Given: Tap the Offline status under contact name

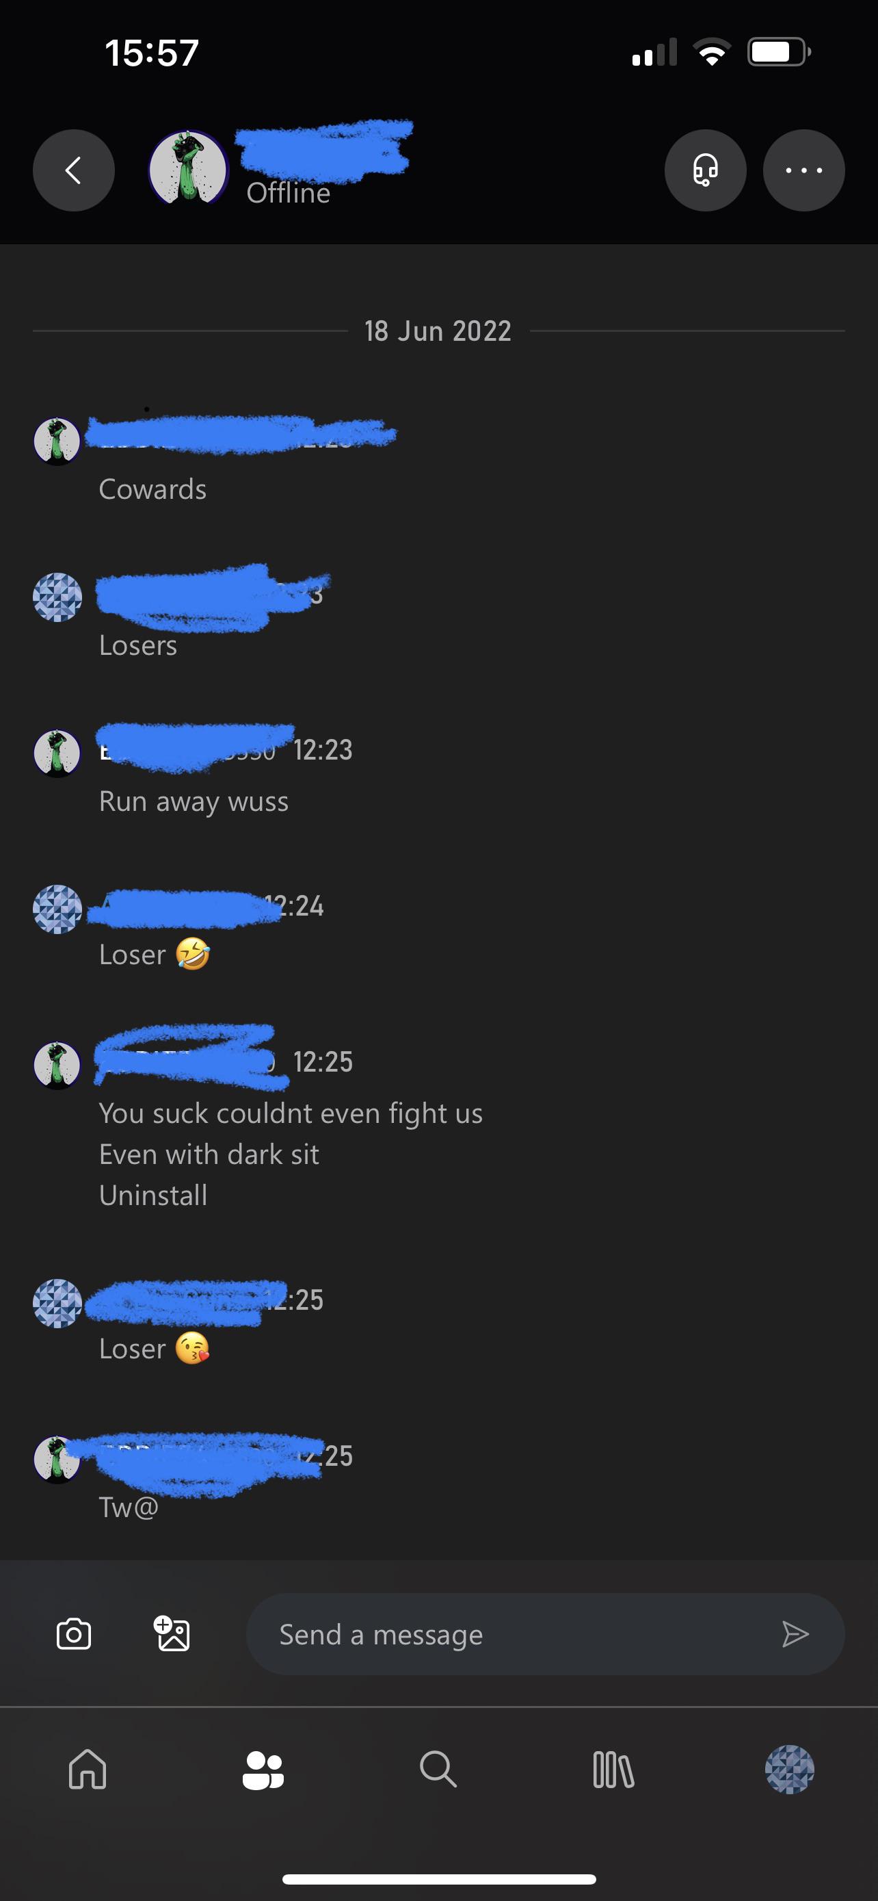Looking at the screenshot, I should pyautogui.click(x=289, y=192).
